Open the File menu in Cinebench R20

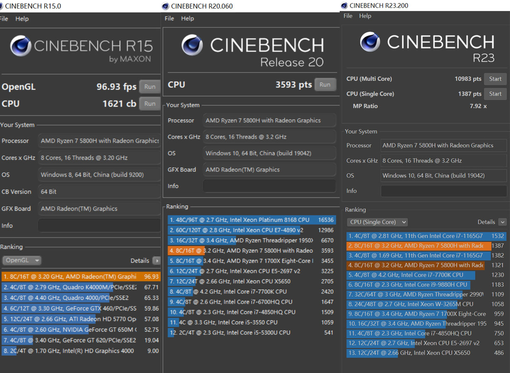(x=169, y=18)
